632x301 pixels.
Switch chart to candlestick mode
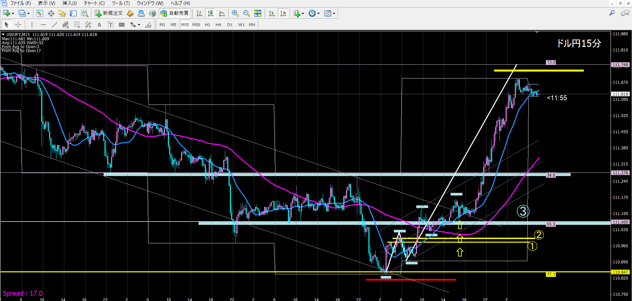[x=210, y=14]
